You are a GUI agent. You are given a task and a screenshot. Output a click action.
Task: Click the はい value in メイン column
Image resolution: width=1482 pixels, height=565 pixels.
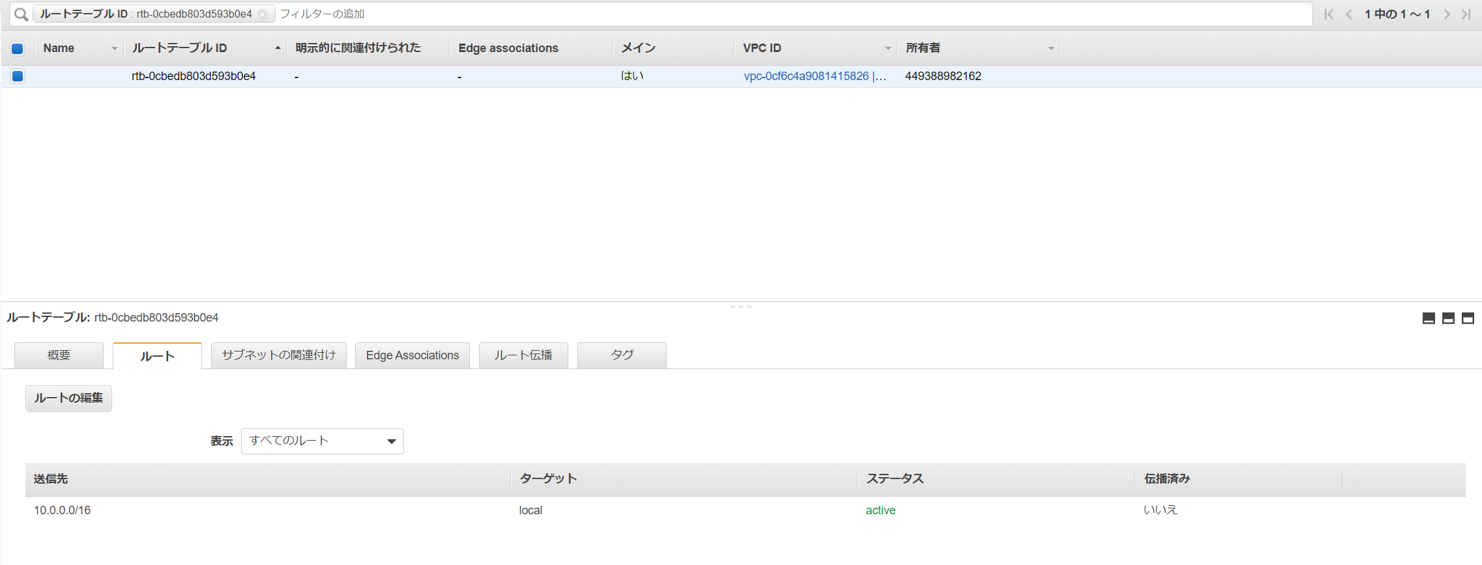[x=632, y=76]
